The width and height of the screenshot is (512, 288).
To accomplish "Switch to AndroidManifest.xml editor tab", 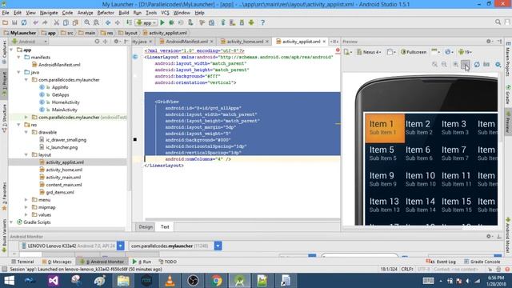I will (x=186, y=42).
